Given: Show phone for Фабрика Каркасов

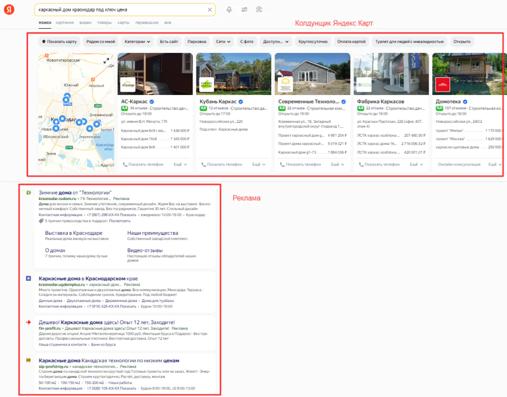Looking at the screenshot, I should coord(379,164).
